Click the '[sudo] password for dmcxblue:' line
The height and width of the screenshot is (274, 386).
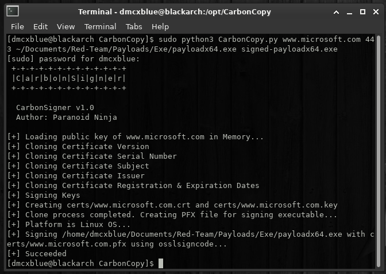click(x=74, y=59)
